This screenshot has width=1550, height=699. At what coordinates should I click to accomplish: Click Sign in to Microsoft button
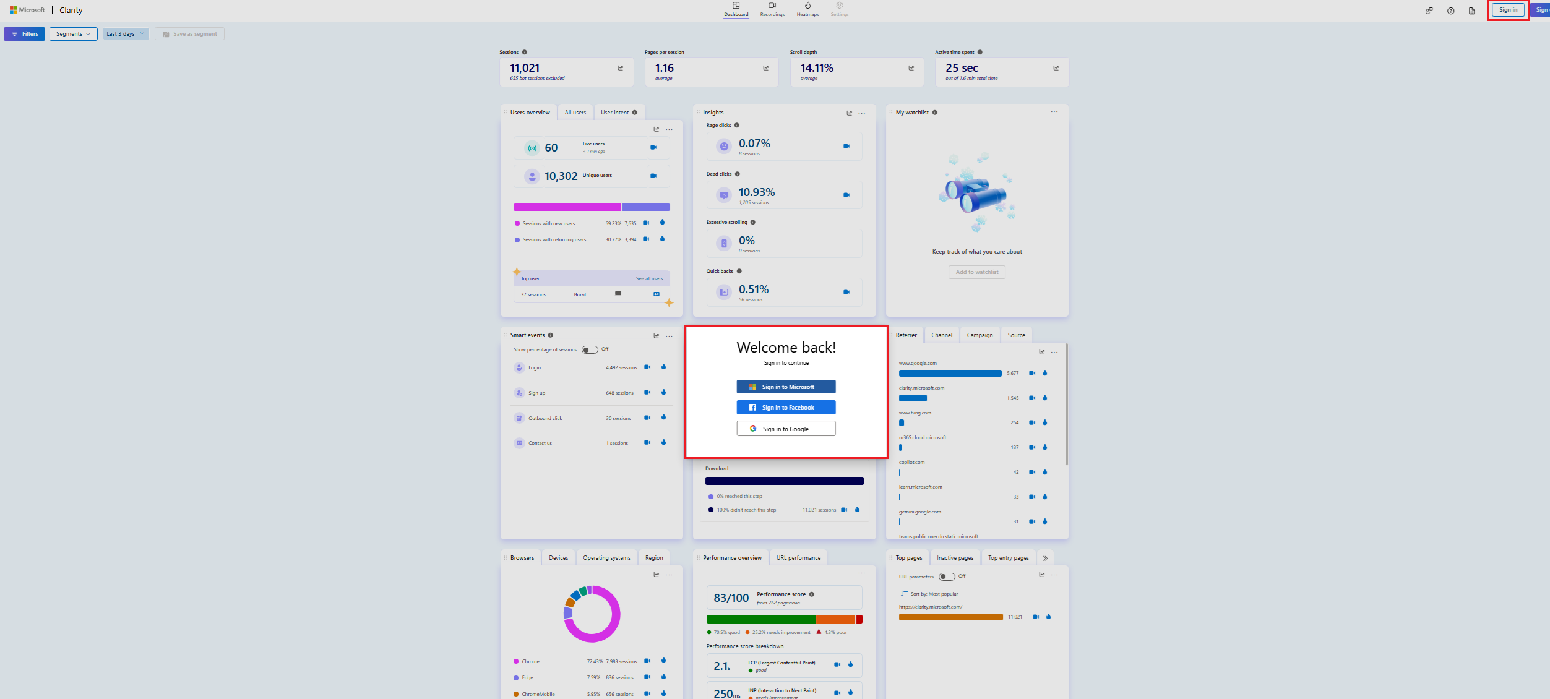786,387
